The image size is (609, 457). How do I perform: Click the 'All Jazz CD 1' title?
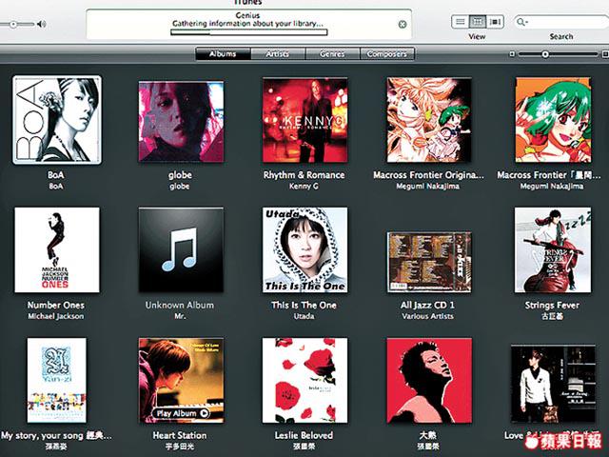click(x=427, y=306)
